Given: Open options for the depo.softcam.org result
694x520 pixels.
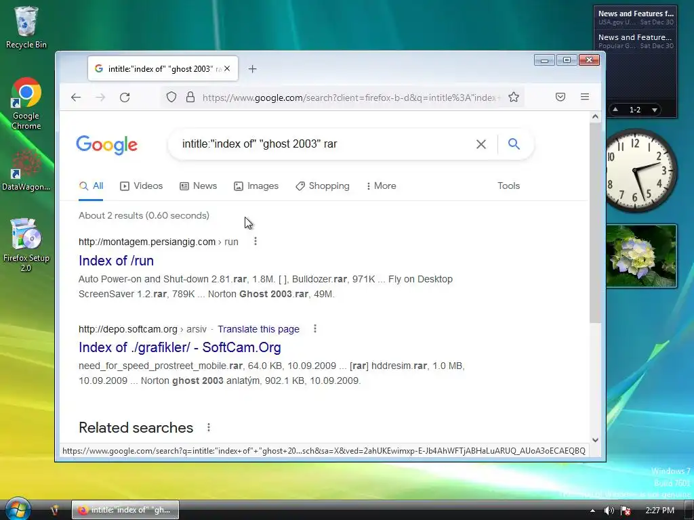Looking at the screenshot, I should click(x=315, y=328).
